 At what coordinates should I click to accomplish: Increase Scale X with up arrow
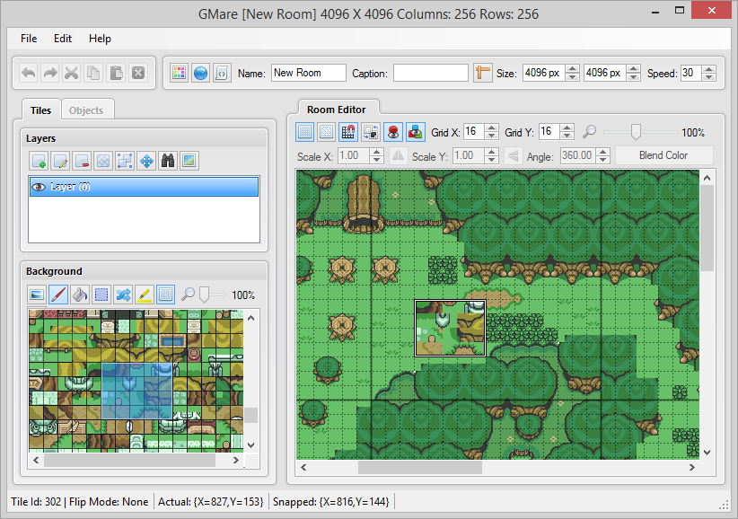(x=376, y=152)
